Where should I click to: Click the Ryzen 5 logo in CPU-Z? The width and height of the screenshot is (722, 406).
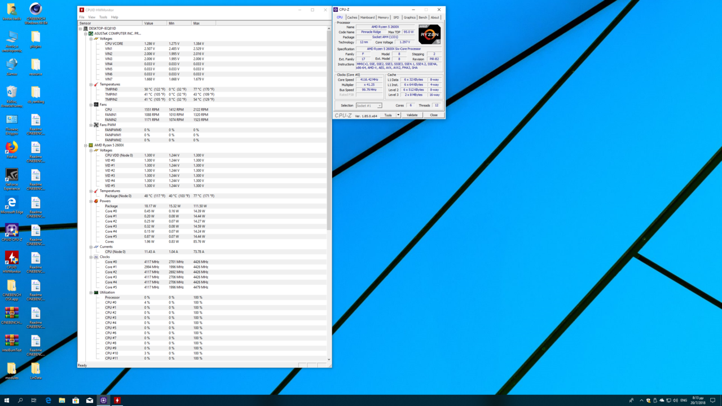coord(429,34)
